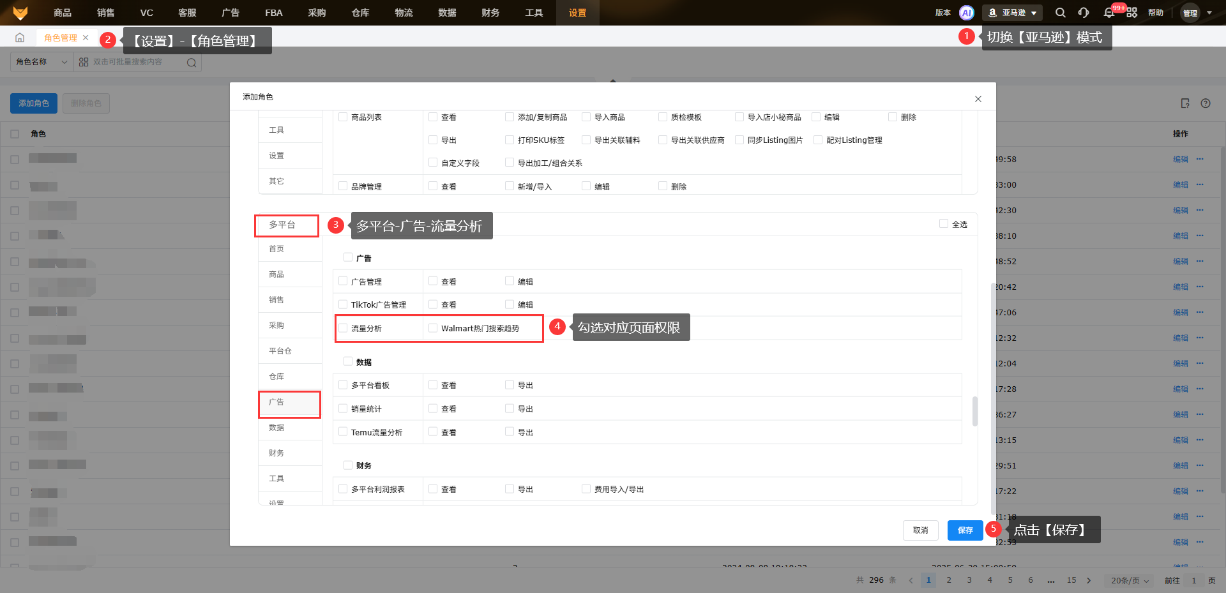The height and width of the screenshot is (593, 1226).
Task: Close the 添加角色 dialog with X
Action: click(978, 99)
